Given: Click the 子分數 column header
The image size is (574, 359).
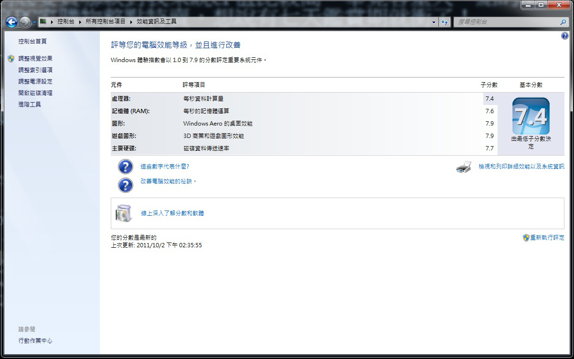Looking at the screenshot, I should click(489, 84).
